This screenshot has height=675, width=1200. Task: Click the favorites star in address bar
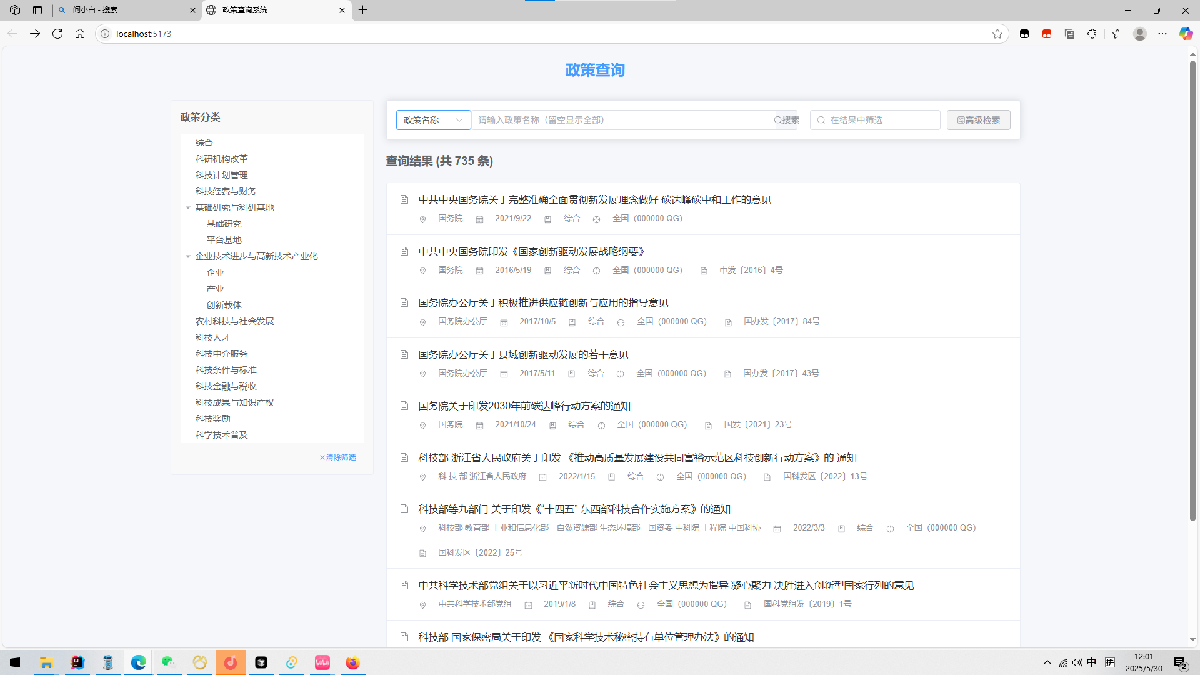pyautogui.click(x=997, y=34)
